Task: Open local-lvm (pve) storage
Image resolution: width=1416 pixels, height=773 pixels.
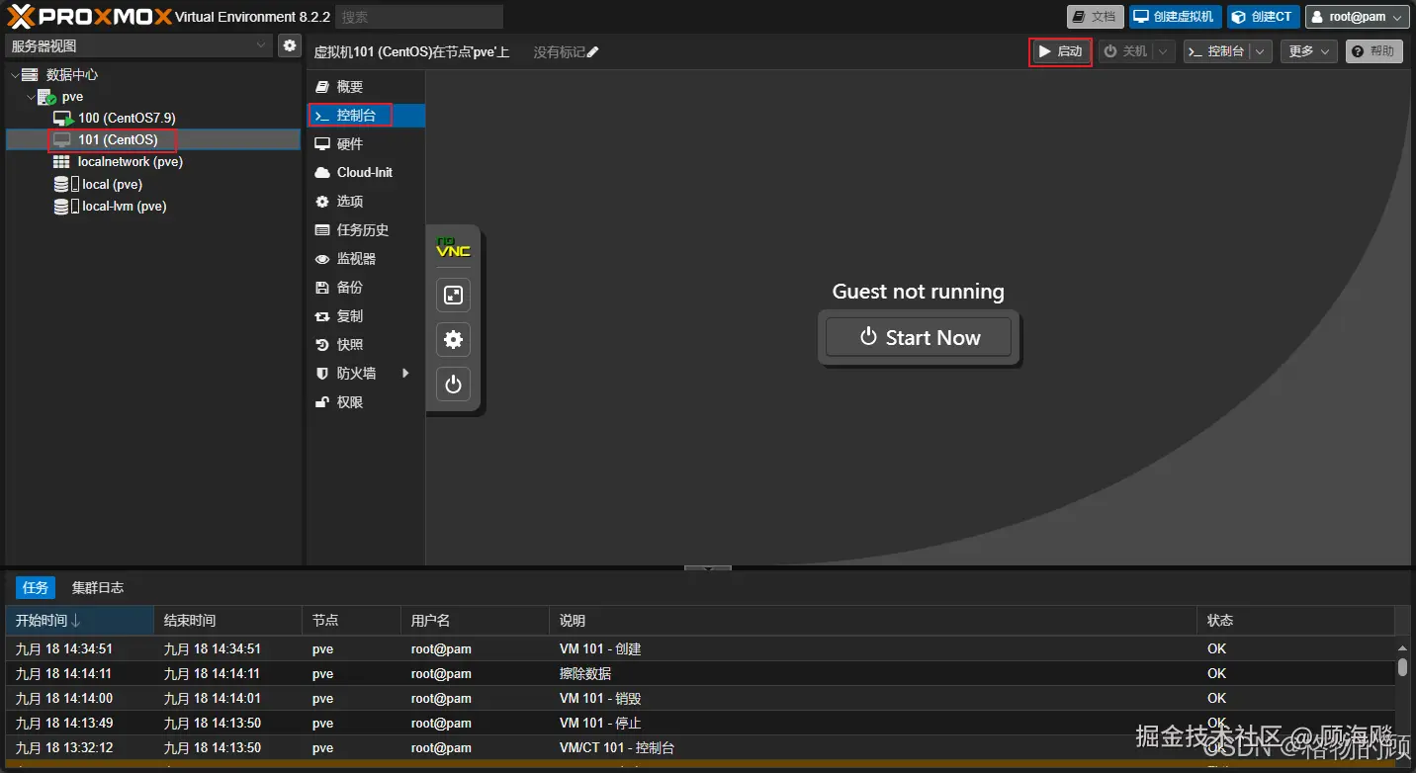Action: pos(124,206)
